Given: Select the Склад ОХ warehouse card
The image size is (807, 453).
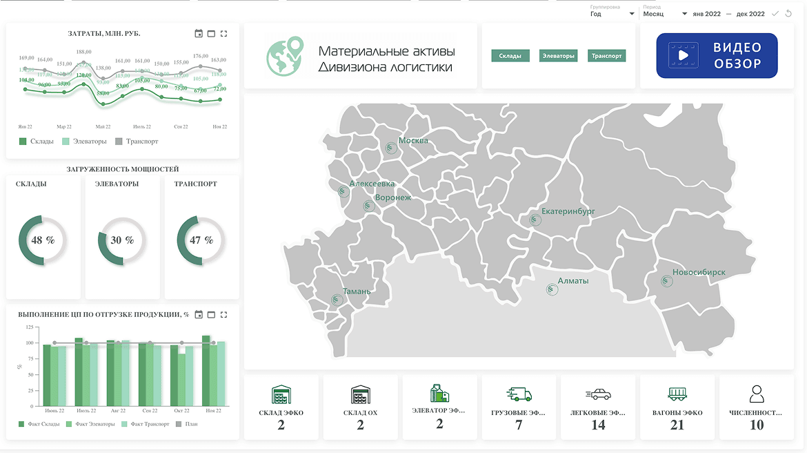Looking at the screenshot, I should pos(360,407).
